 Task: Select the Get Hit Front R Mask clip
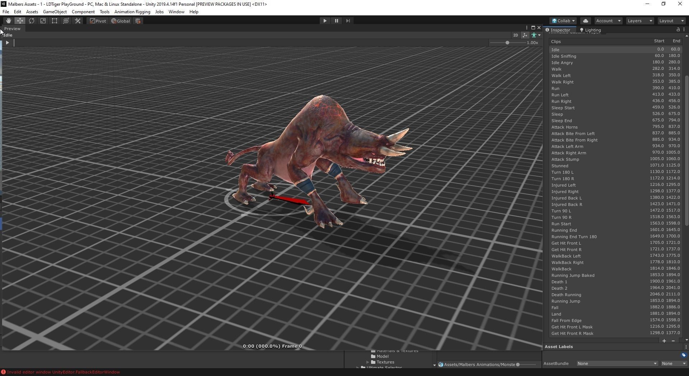(x=615, y=333)
